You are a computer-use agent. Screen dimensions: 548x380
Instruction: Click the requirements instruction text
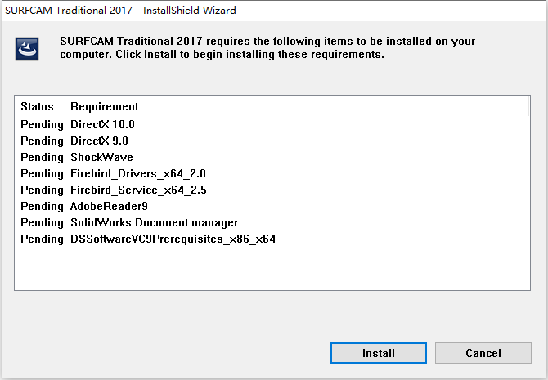pos(267,48)
